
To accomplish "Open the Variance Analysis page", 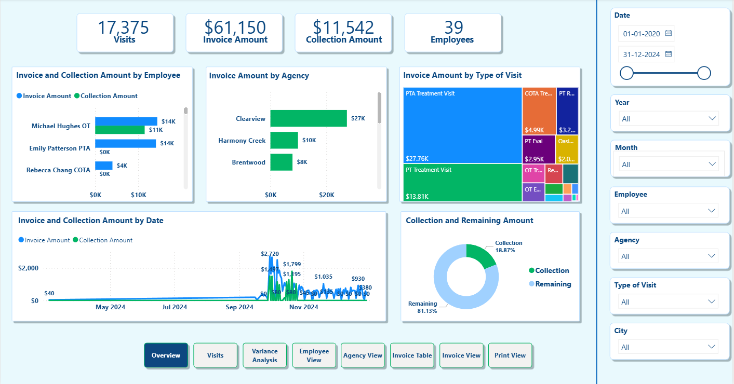I will [x=265, y=355].
